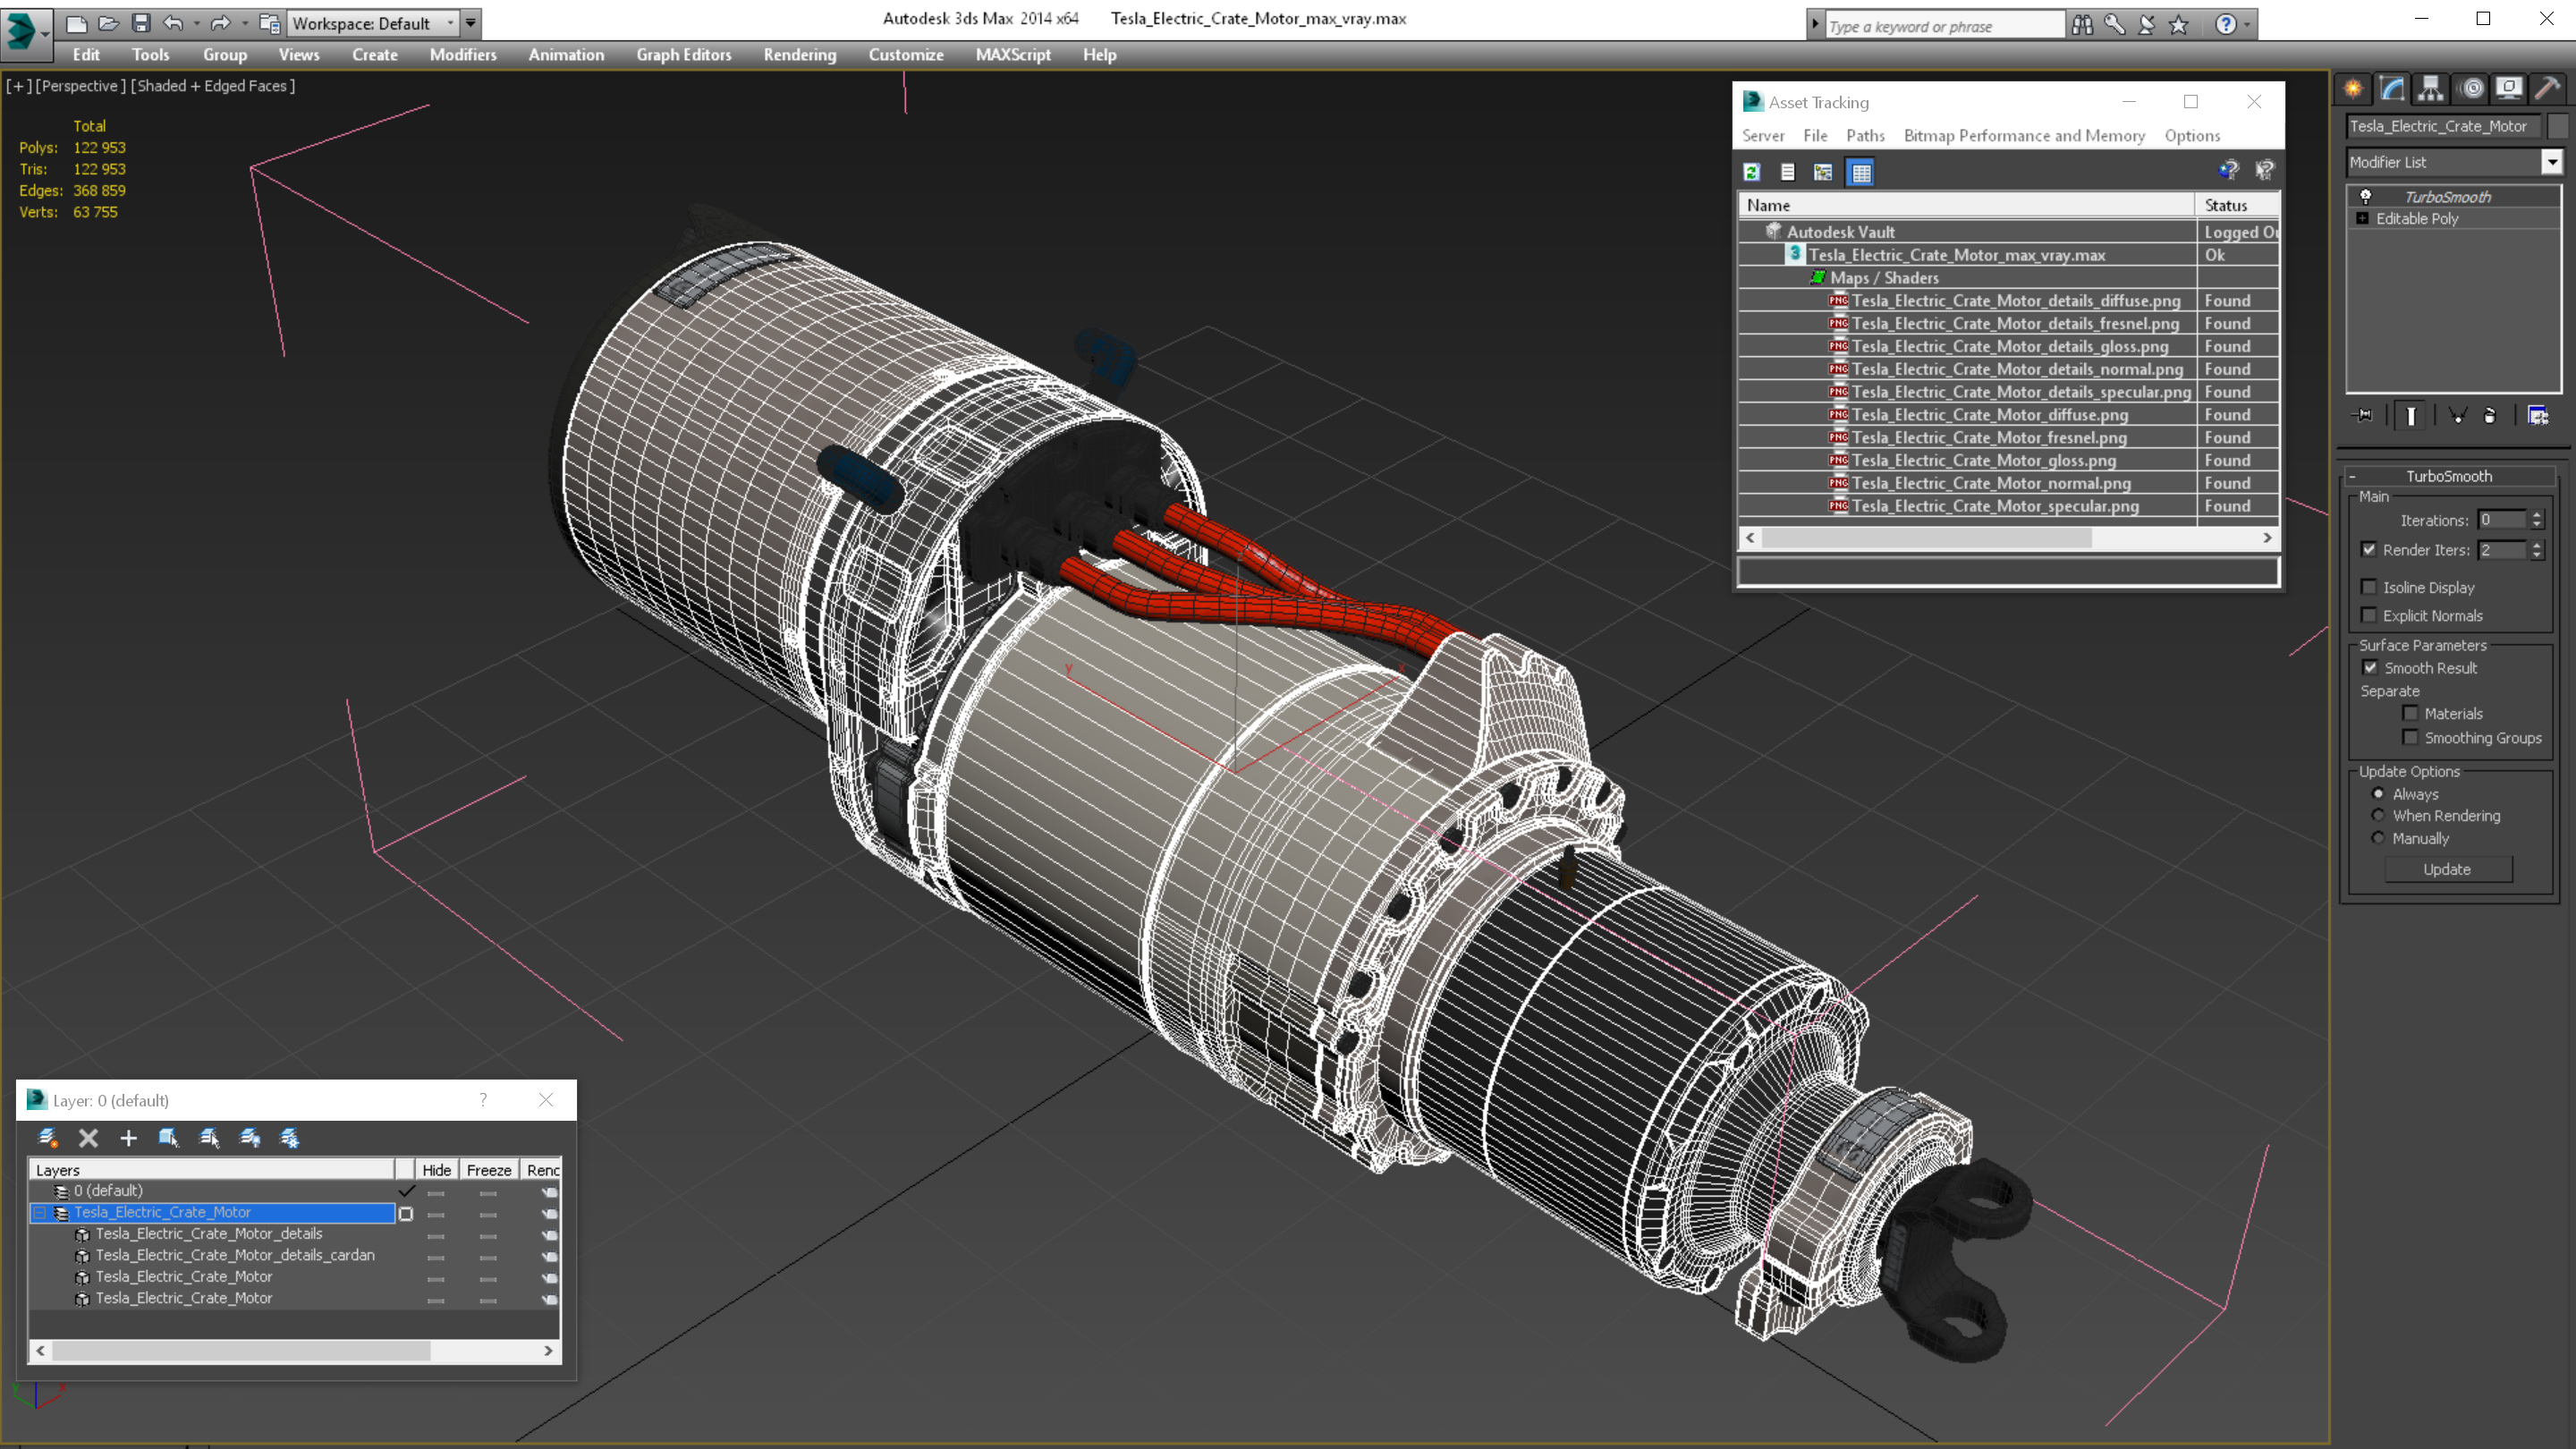Enable Explicit Normals checkbox
The image size is (2576, 1449).
click(x=2369, y=615)
